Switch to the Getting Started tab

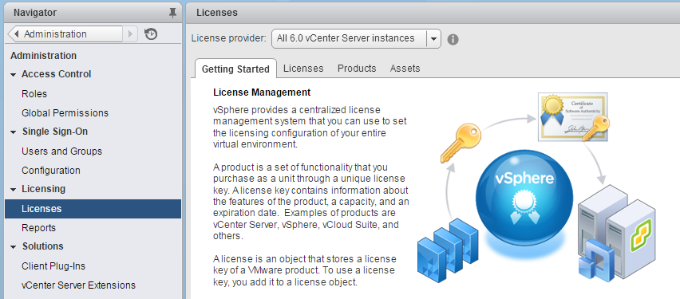pos(235,69)
